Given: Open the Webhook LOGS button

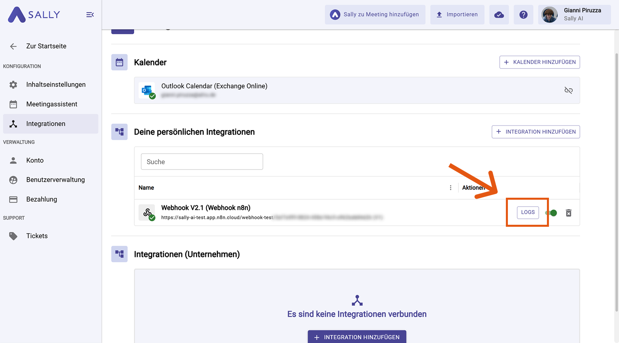Looking at the screenshot, I should pos(528,212).
